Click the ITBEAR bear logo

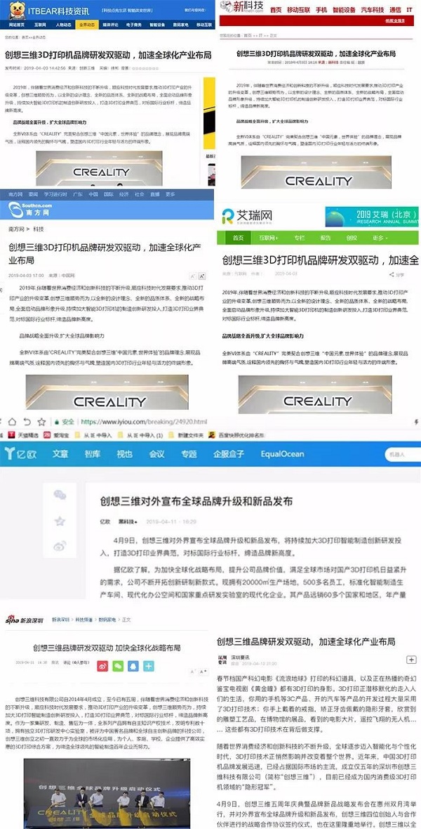point(14,11)
